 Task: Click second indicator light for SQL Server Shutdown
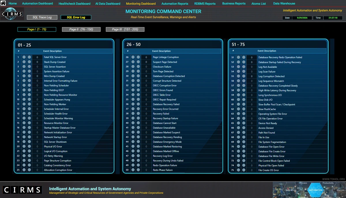coord(29,142)
